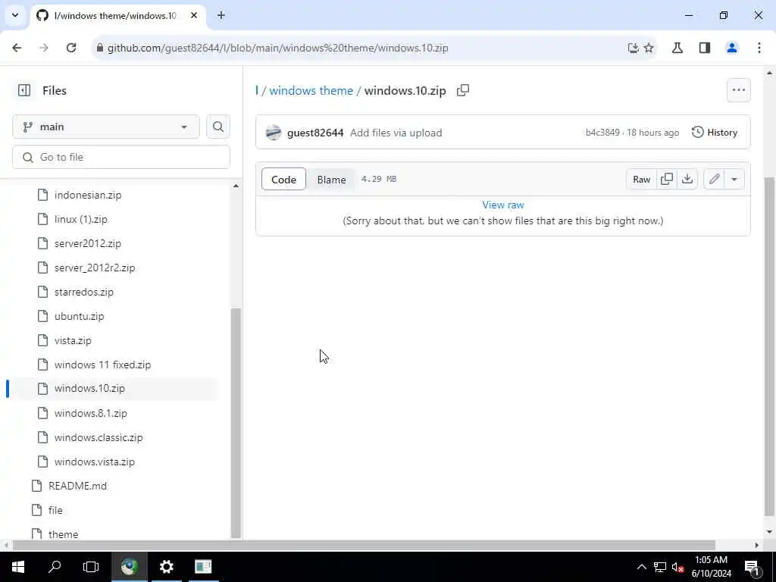Screen dimensions: 776x582
Task: Click guest82644 avatar image
Action: click(x=273, y=133)
